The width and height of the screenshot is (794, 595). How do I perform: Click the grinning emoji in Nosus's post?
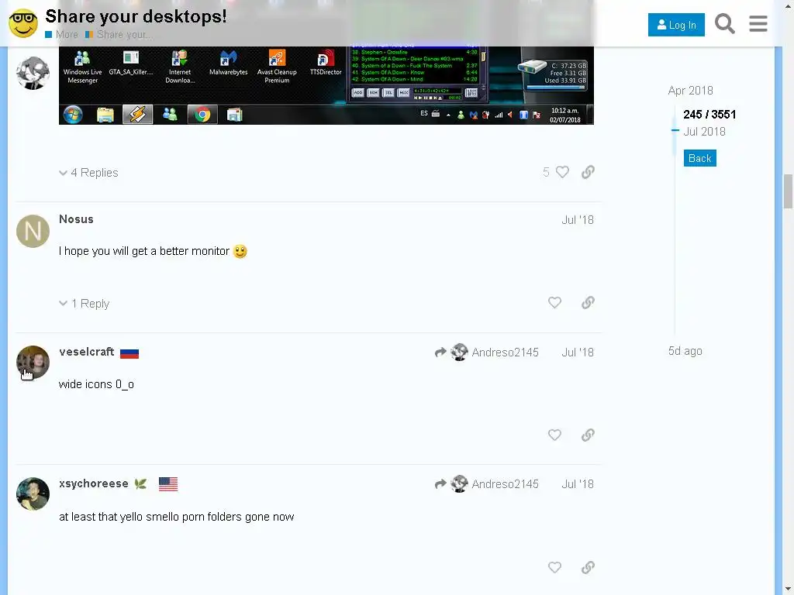240,251
